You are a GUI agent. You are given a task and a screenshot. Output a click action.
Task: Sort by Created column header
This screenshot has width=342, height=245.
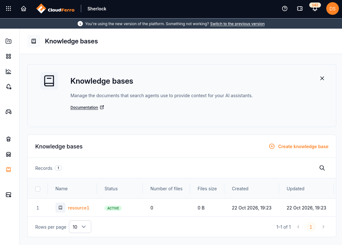240,189
